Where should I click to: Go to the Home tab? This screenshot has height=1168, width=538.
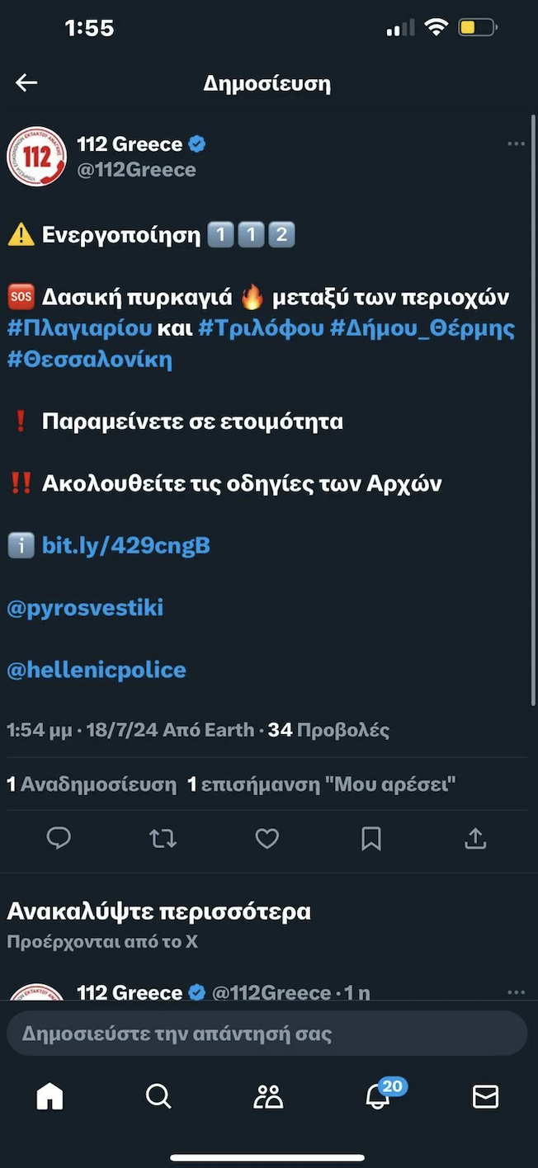50,1096
